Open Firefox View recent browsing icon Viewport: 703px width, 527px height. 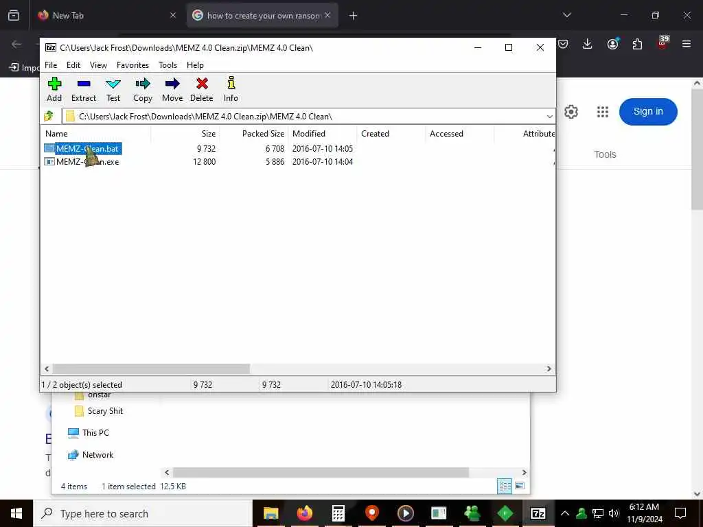click(14, 15)
